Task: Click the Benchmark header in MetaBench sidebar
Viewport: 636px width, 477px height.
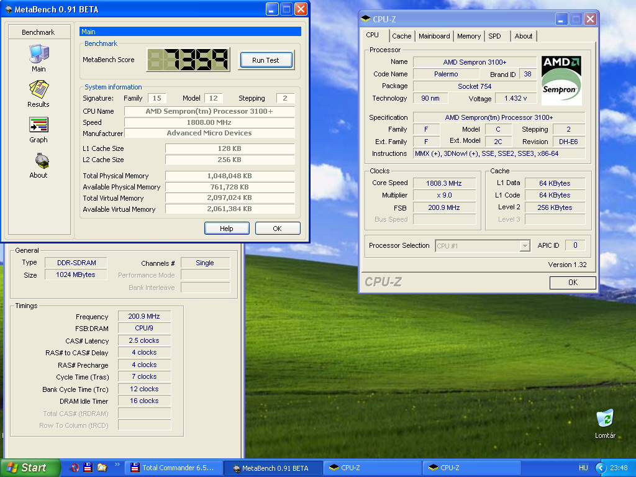Action: coord(39,32)
